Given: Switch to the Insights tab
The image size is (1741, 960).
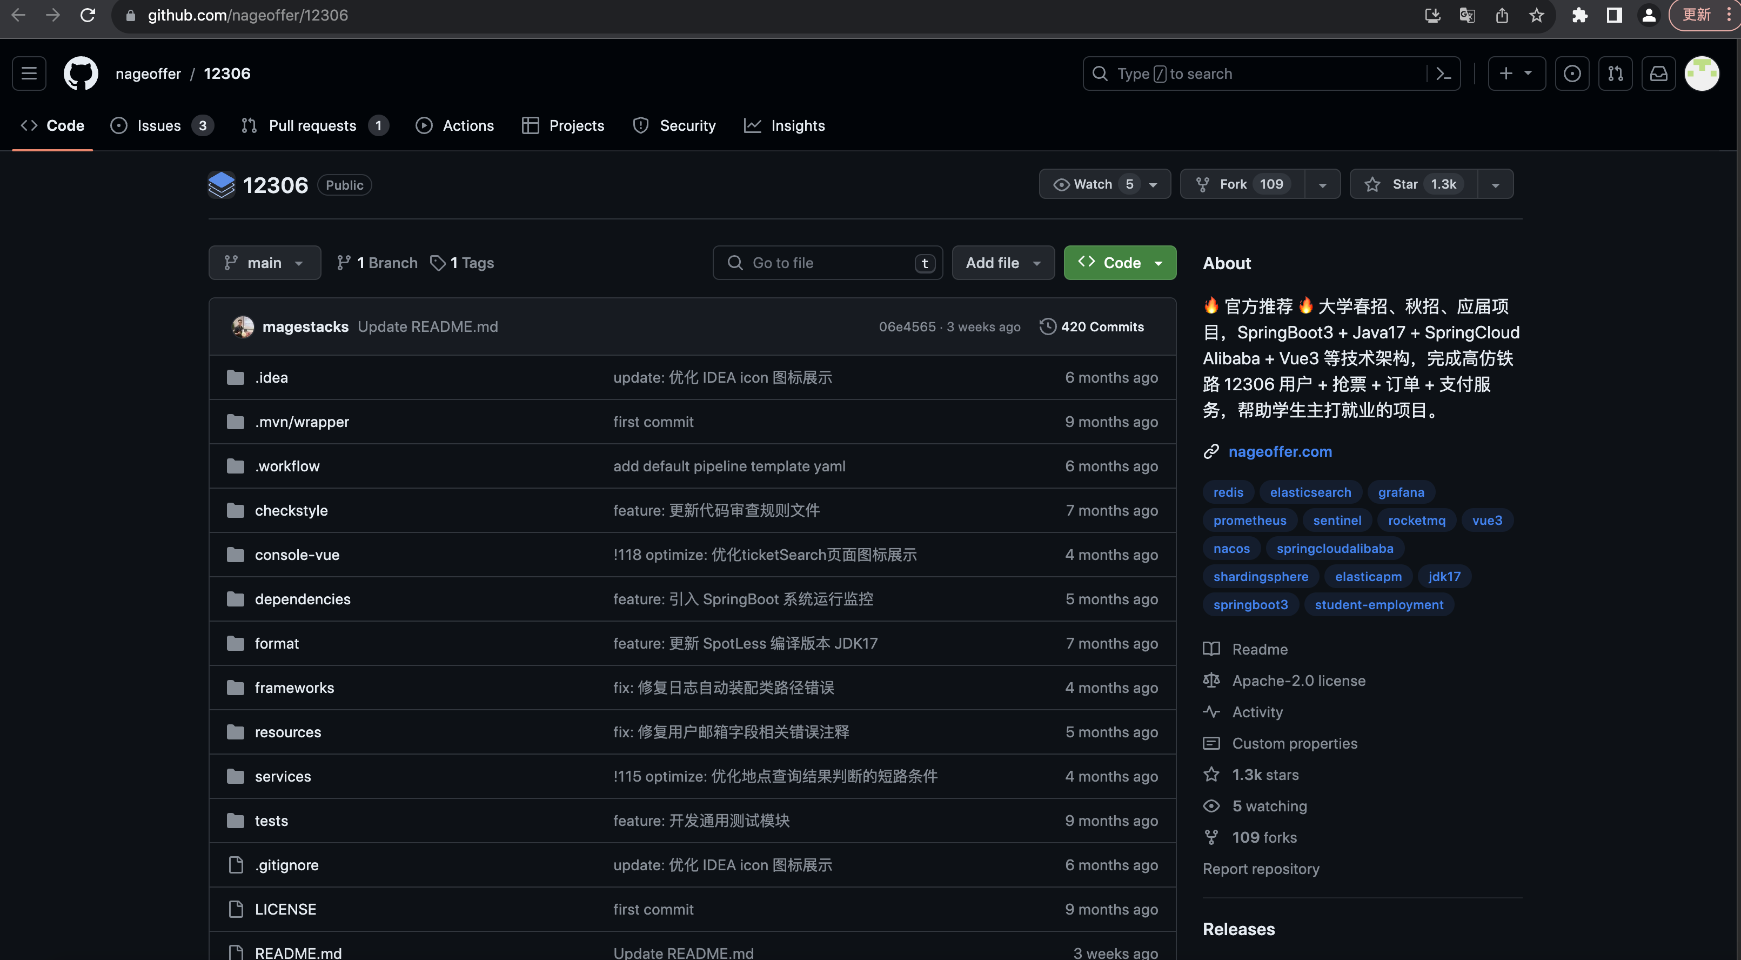Looking at the screenshot, I should click(x=784, y=126).
